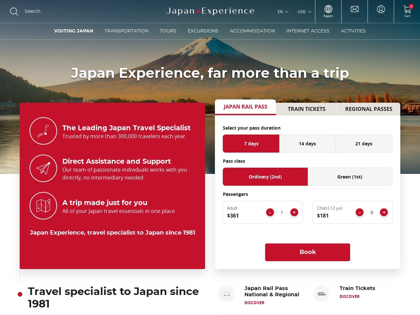Open the Activities menu
This screenshot has height=315, width=420.
point(353,31)
